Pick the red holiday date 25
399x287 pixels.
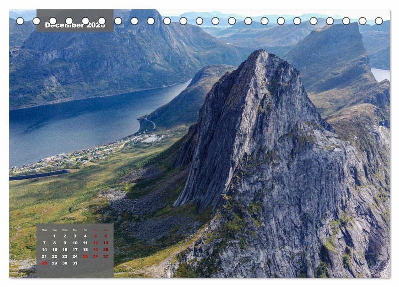click(85, 256)
